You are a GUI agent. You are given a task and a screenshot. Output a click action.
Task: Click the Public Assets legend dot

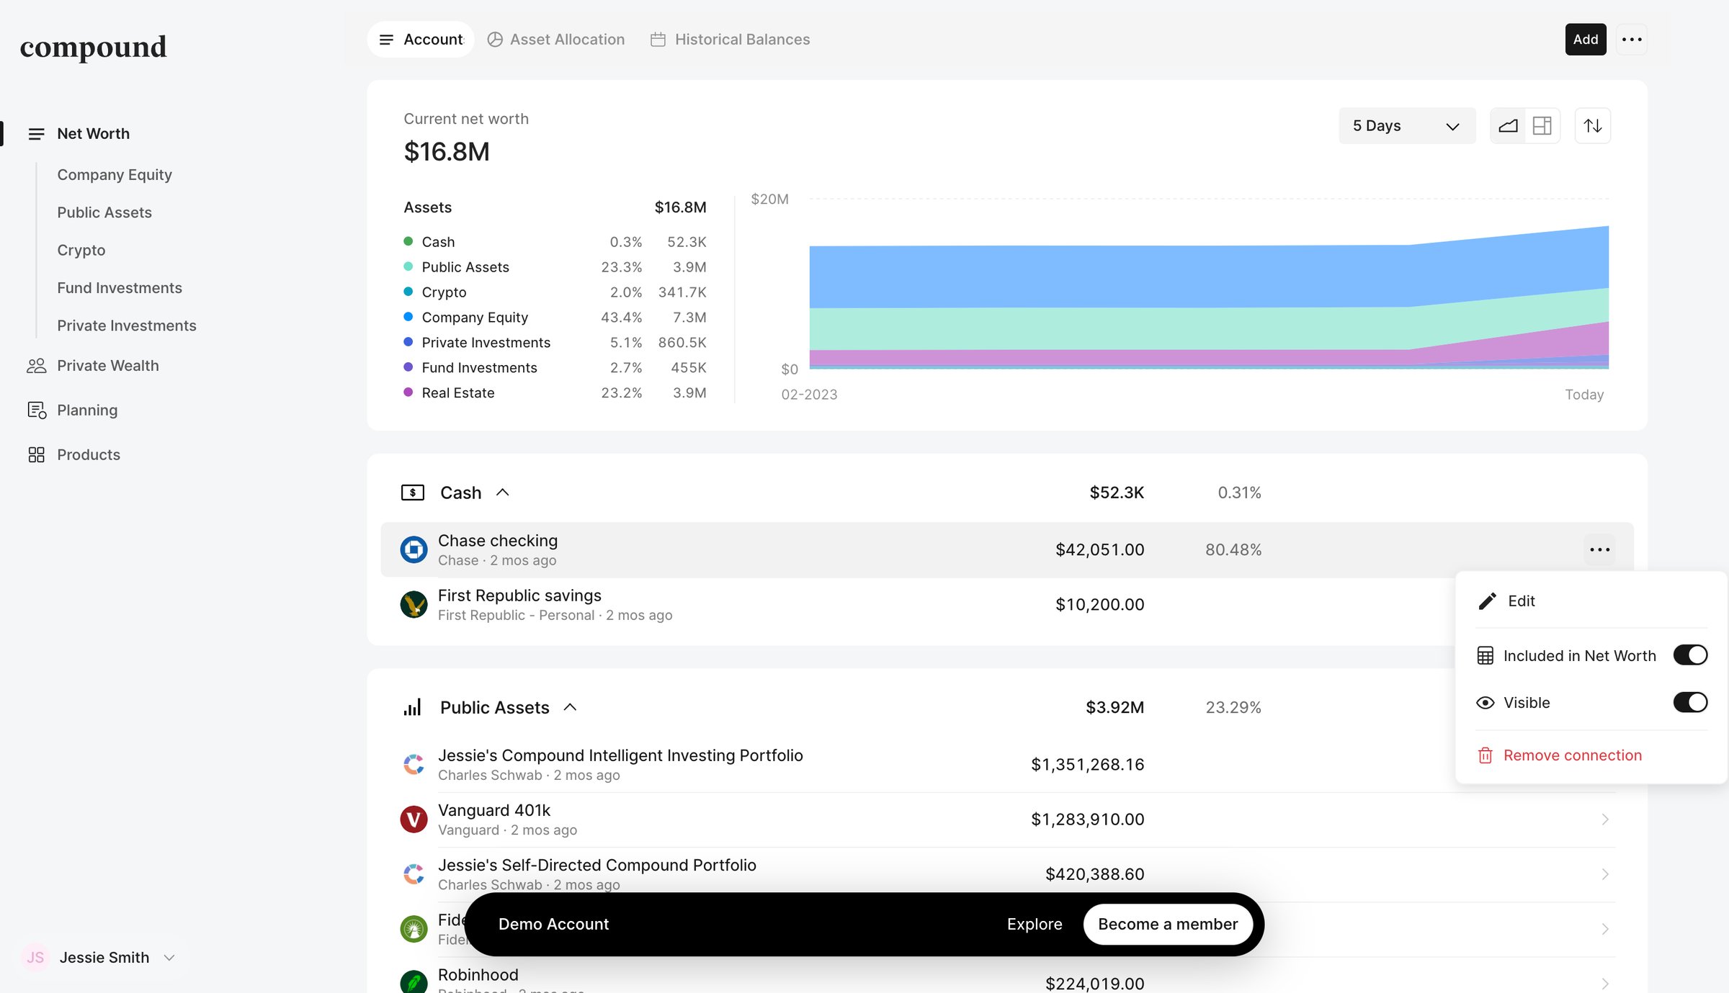408,266
